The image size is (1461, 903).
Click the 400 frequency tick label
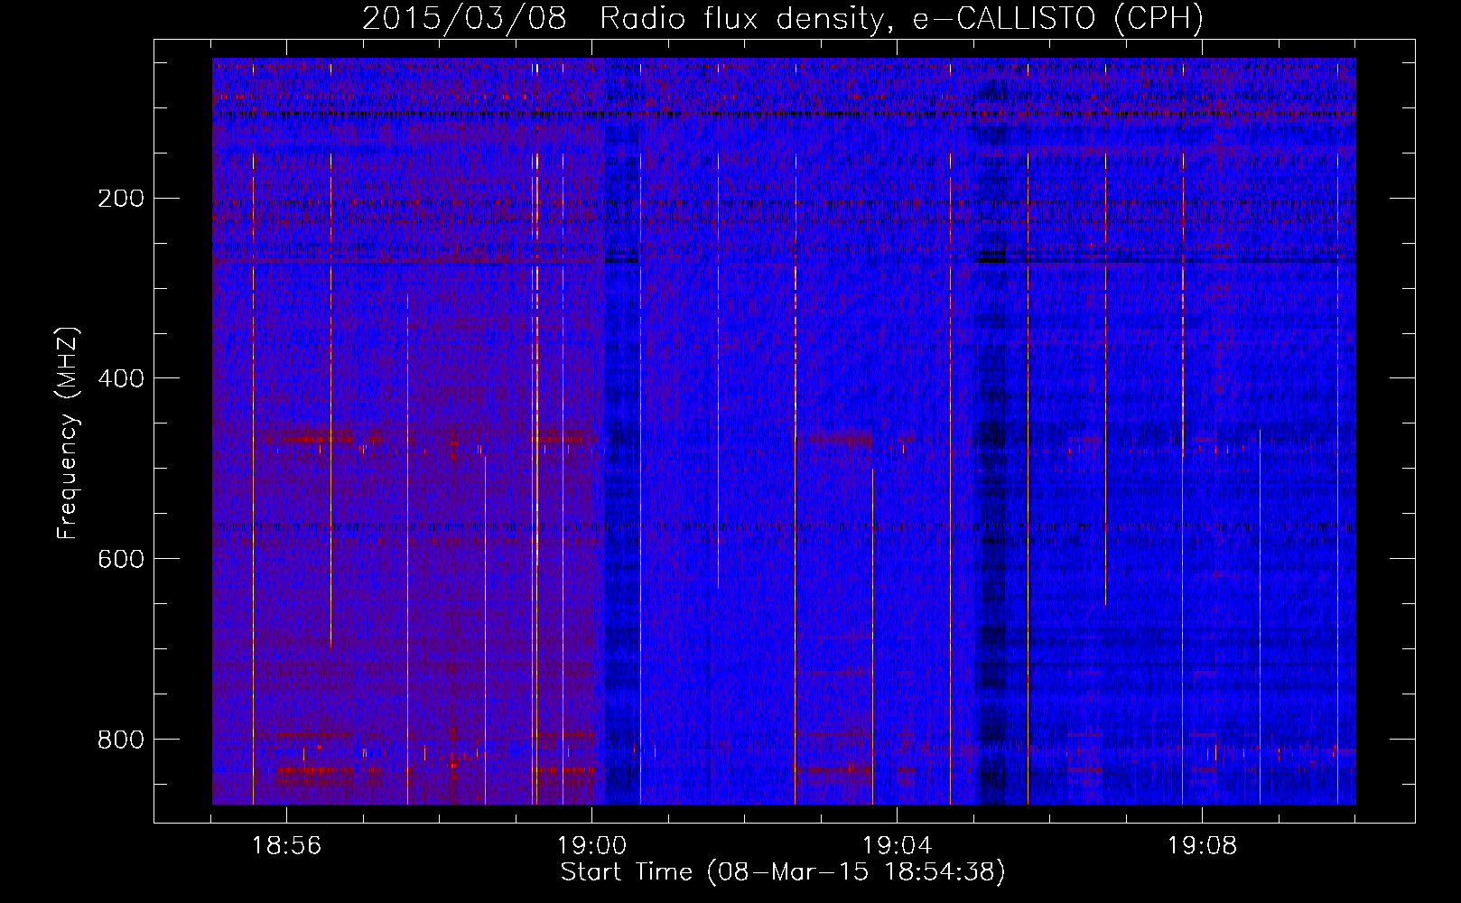tap(120, 378)
